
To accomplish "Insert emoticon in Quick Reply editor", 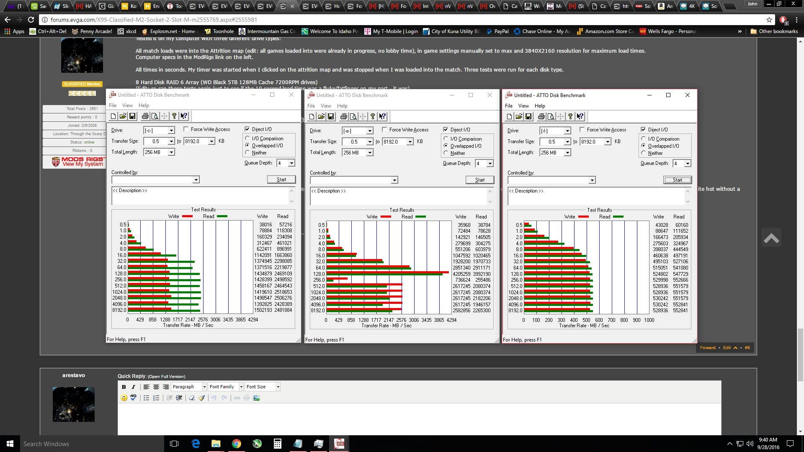I will point(124,398).
